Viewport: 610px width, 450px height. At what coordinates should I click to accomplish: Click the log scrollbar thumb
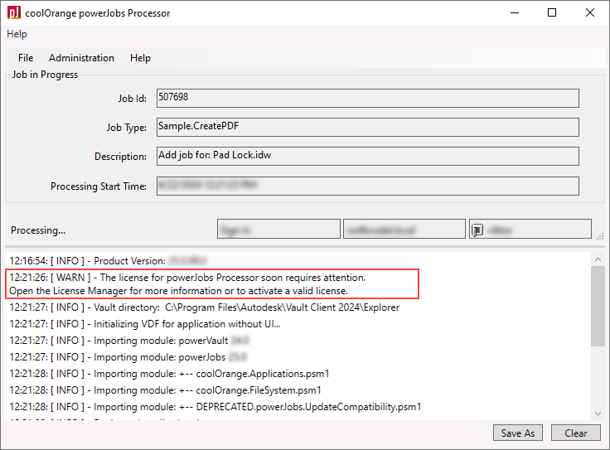pyautogui.click(x=598, y=306)
